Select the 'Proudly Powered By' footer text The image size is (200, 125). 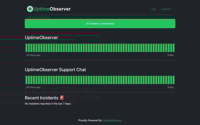[x=90, y=120]
